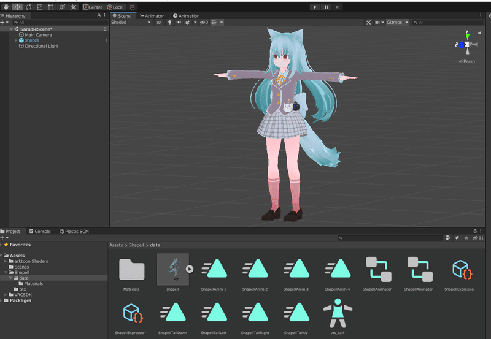Open the search by label filter icon
This screenshot has height=339, width=491.
457,238
